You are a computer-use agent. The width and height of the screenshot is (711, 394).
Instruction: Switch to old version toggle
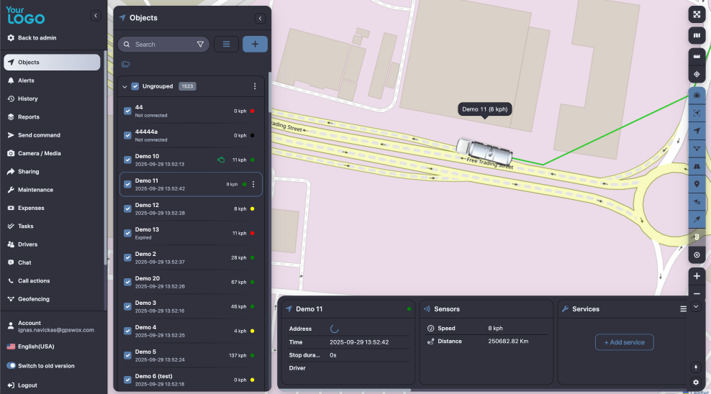point(12,366)
